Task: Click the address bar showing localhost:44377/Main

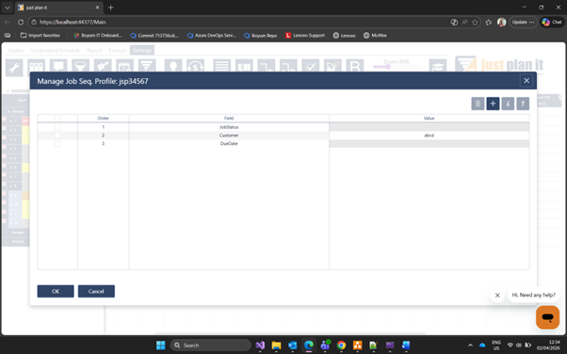Action: coord(238,22)
